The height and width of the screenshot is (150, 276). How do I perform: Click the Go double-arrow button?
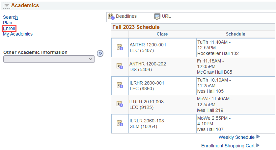pyautogui.click(x=100, y=53)
